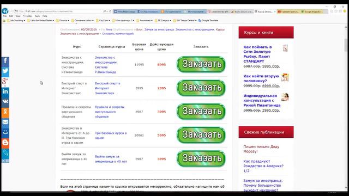Share via the Blogger sidebar icon
The height and width of the screenshot is (196, 349).
[x=5, y=142]
